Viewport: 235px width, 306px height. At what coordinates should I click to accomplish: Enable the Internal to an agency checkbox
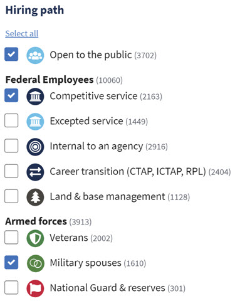tap(11, 145)
